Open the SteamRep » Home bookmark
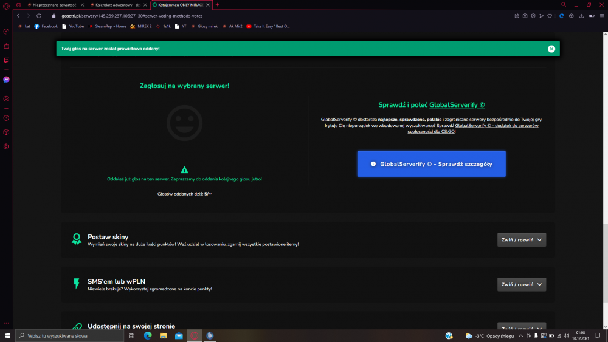 [108, 26]
